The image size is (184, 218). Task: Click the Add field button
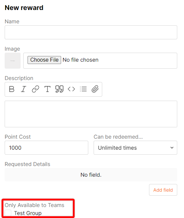[163, 190]
